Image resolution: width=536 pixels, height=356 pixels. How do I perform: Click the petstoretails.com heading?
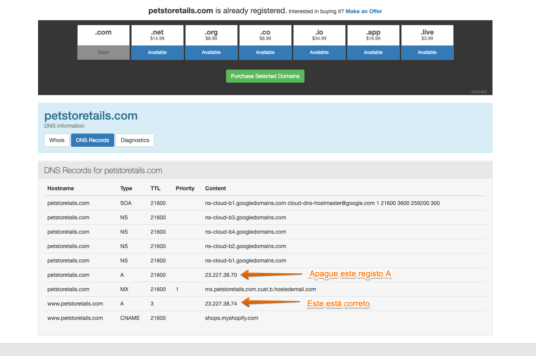[91, 116]
